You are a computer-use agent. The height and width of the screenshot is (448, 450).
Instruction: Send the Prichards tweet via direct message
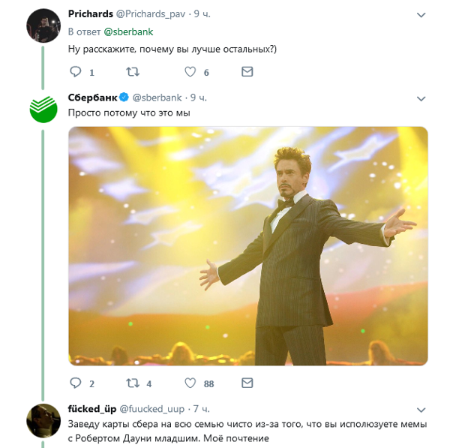click(247, 72)
